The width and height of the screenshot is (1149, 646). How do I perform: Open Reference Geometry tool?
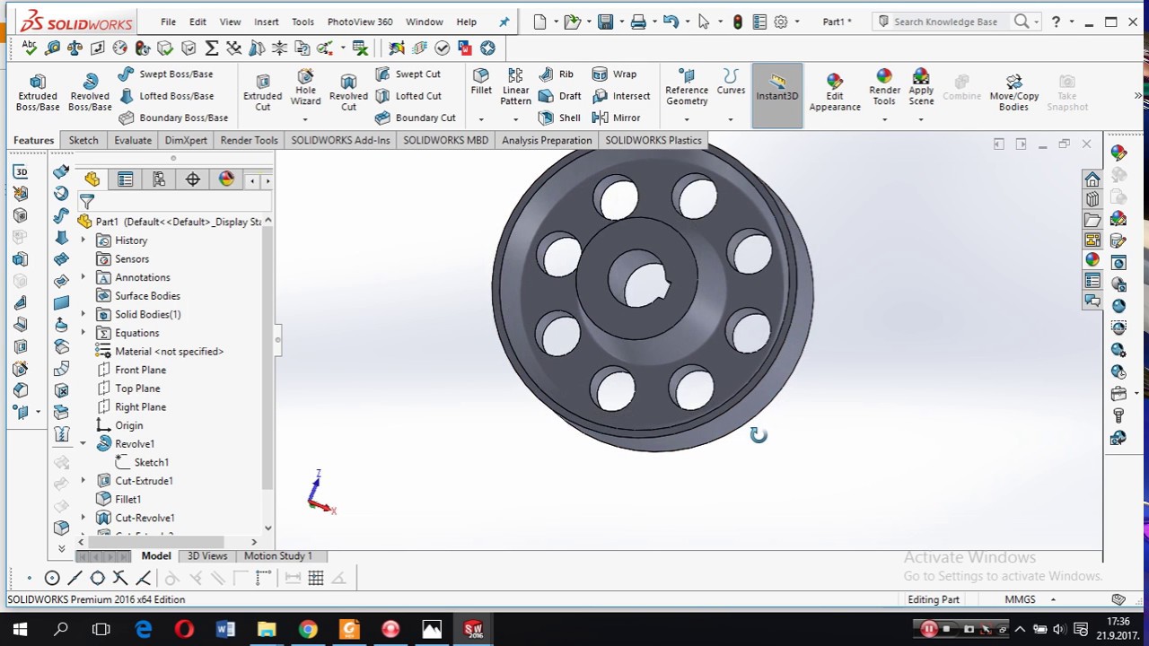click(687, 87)
